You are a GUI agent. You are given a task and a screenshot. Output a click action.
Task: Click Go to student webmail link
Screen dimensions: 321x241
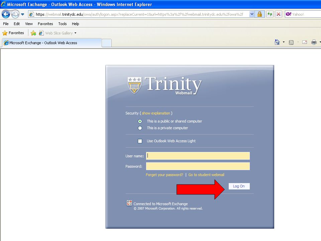click(206, 175)
